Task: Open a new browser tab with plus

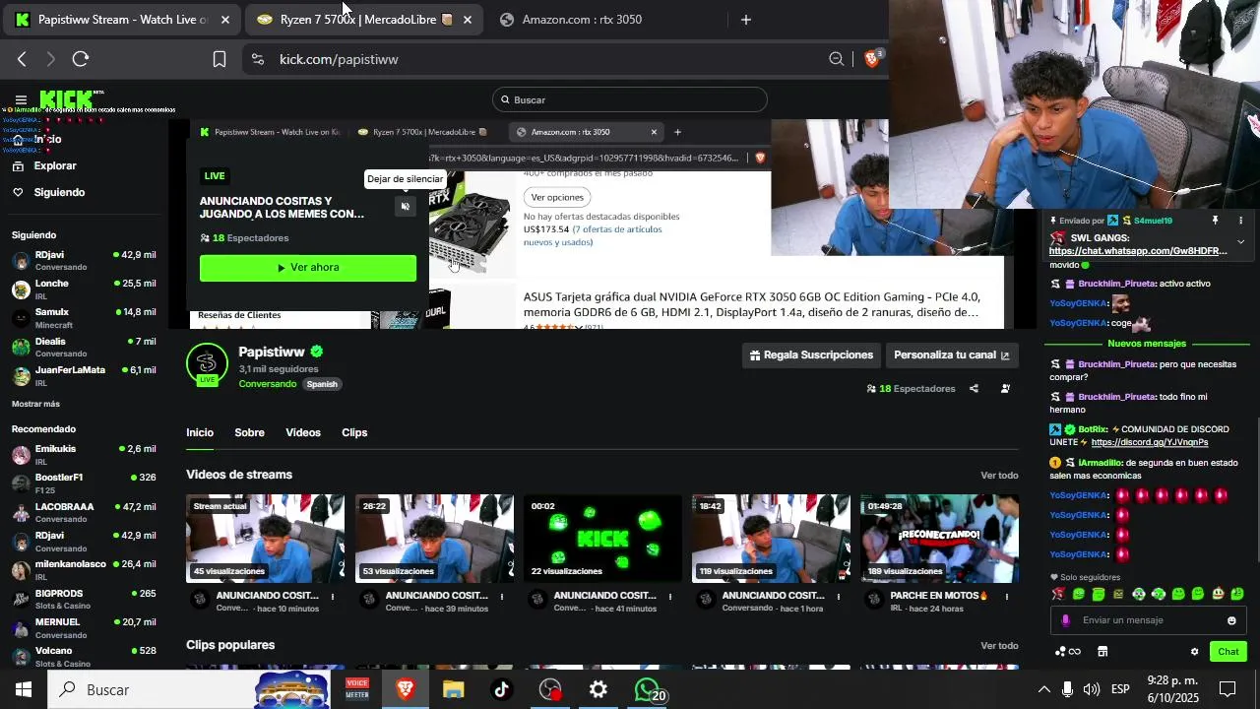Action: 745,20
